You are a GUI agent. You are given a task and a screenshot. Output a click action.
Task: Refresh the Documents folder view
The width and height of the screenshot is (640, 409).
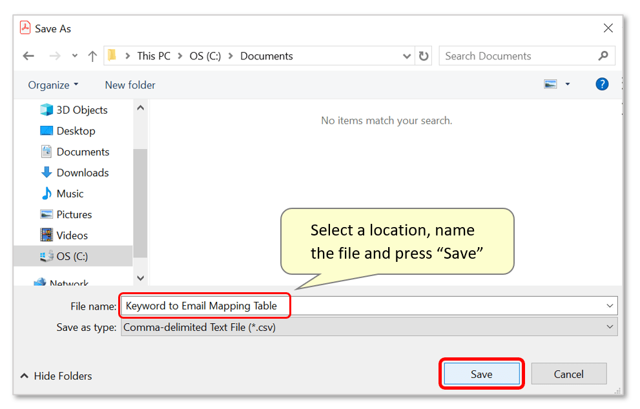coord(424,56)
